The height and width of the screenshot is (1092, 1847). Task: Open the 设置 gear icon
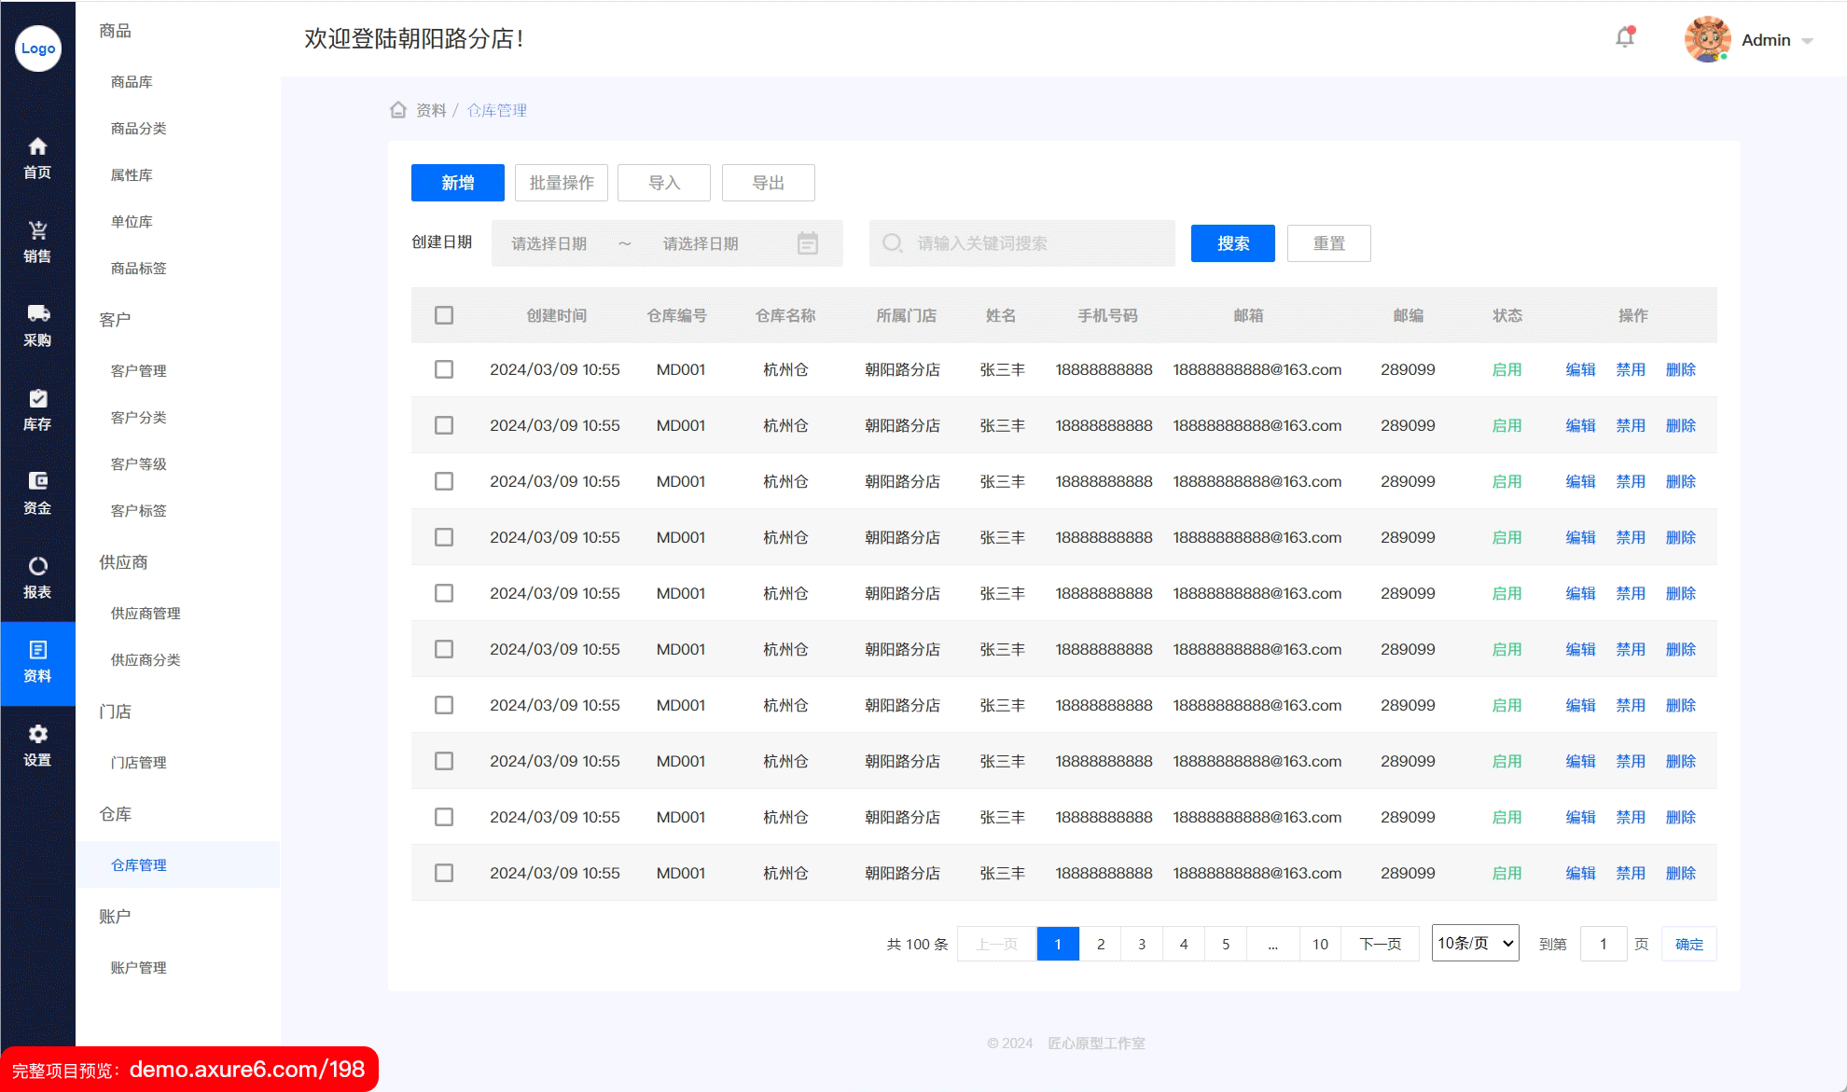coord(37,734)
